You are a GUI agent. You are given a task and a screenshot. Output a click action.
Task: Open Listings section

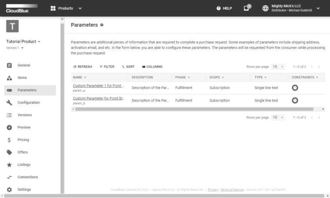point(24,164)
